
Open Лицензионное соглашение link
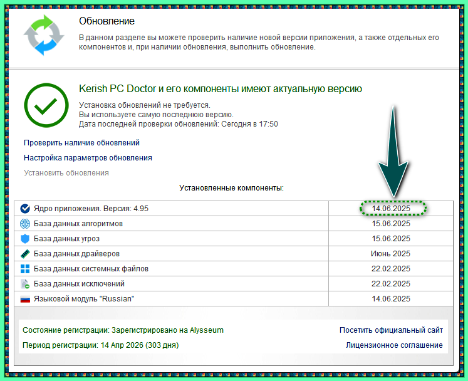394,345
